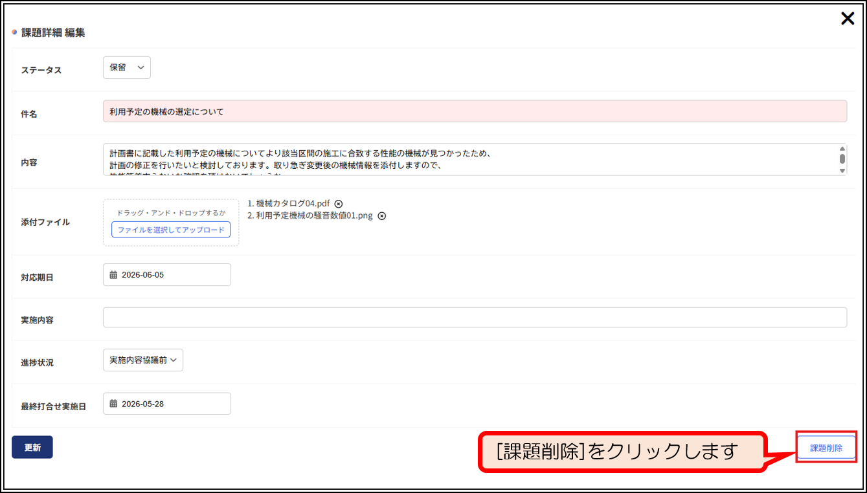This screenshot has height=493, width=867.
Task: Click the 対応期日 label
Action: (38, 278)
